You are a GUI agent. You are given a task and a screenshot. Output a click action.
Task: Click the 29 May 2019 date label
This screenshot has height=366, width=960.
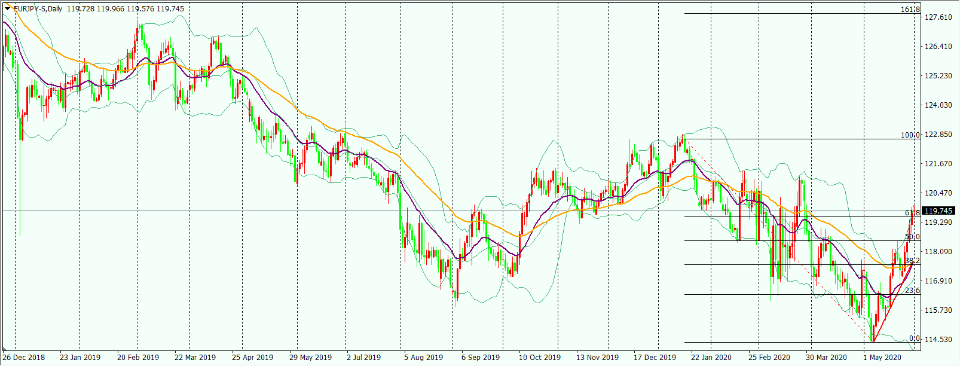310,358
